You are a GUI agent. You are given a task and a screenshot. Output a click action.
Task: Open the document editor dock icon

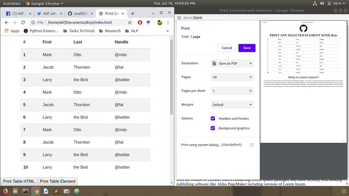(x=46, y=191)
